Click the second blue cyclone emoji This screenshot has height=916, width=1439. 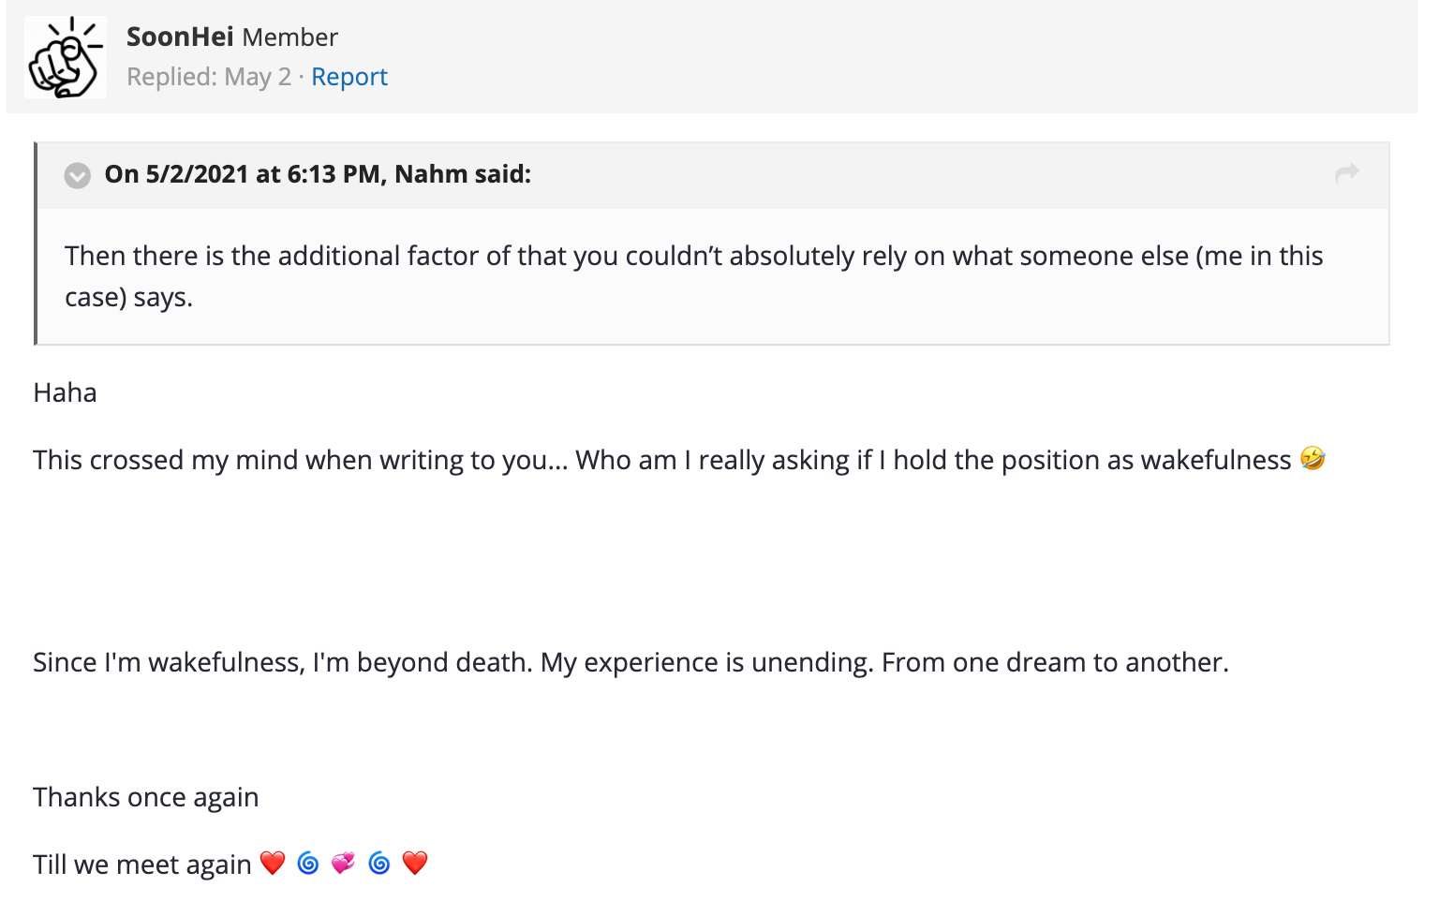tap(379, 863)
